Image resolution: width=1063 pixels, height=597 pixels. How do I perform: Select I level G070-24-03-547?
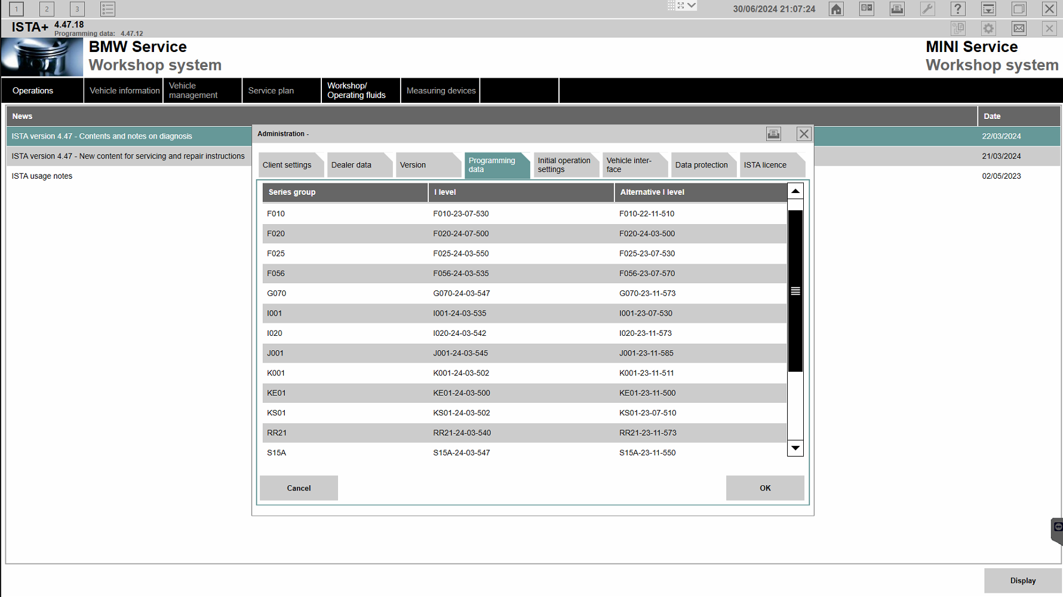click(462, 293)
